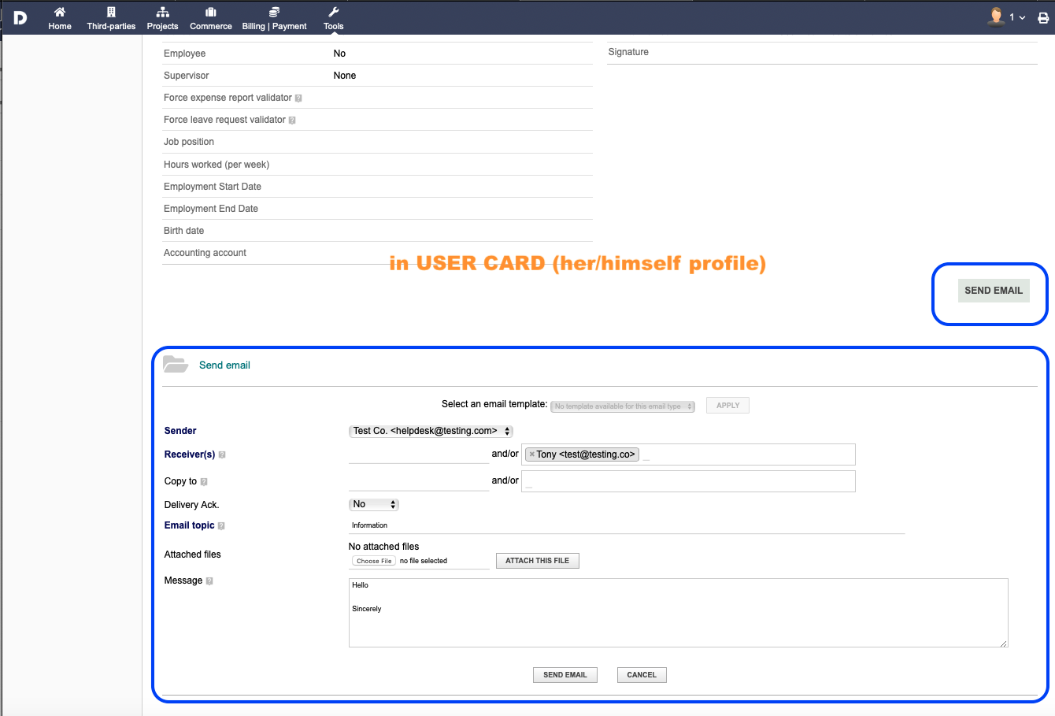Click the Billing | Payment menu label
The width and height of the screenshot is (1055, 716).
[x=274, y=26]
